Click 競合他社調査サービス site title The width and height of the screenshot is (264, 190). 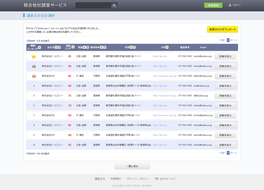coord(45,5)
